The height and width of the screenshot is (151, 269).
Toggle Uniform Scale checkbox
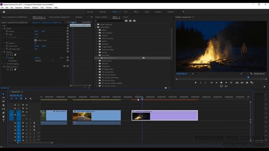(35, 40)
